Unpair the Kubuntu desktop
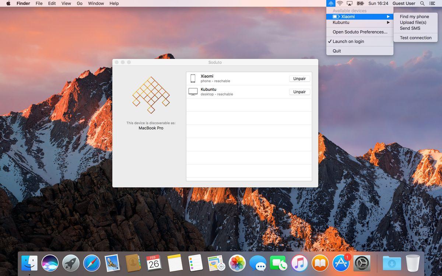Viewport: 442px width, 276px height. point(299,92)
